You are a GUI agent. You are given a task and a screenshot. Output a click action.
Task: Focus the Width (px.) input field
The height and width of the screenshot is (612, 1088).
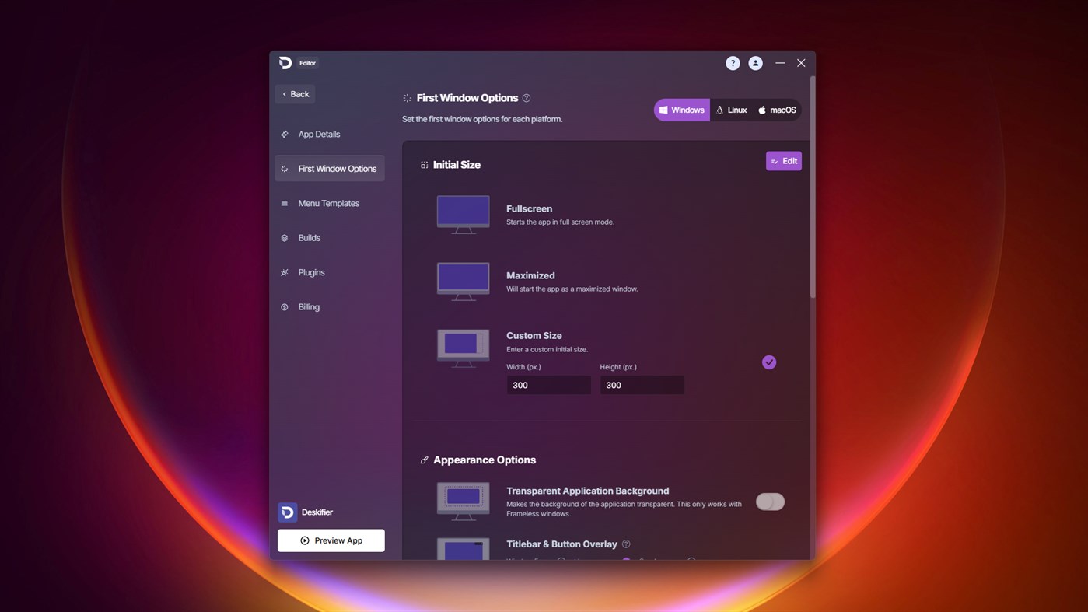point(549,385)
